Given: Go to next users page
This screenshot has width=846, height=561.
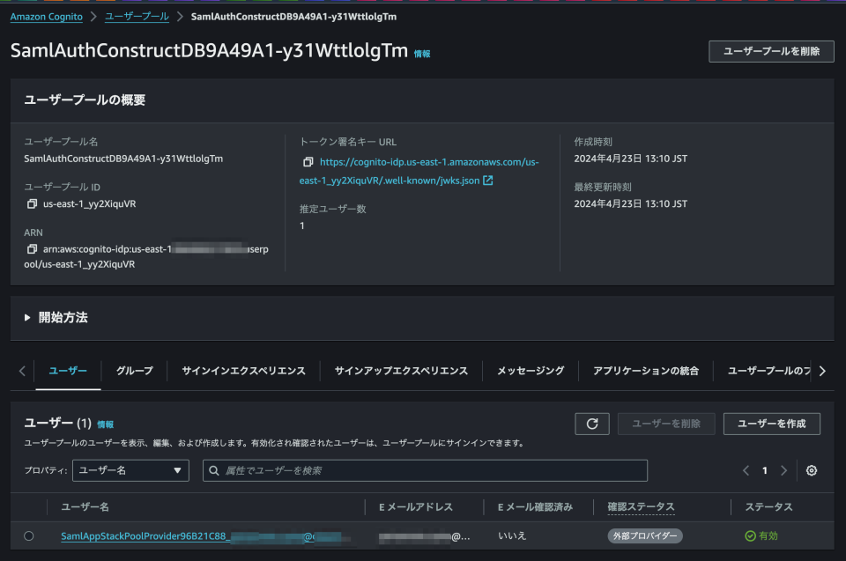Looking at the screenshot, I should click(x=784, y=470).
